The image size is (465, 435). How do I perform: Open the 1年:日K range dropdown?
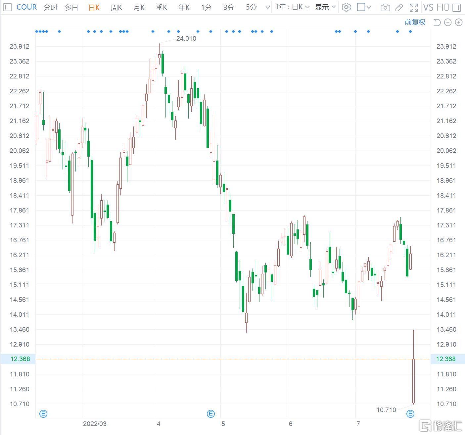coord(292,7)
